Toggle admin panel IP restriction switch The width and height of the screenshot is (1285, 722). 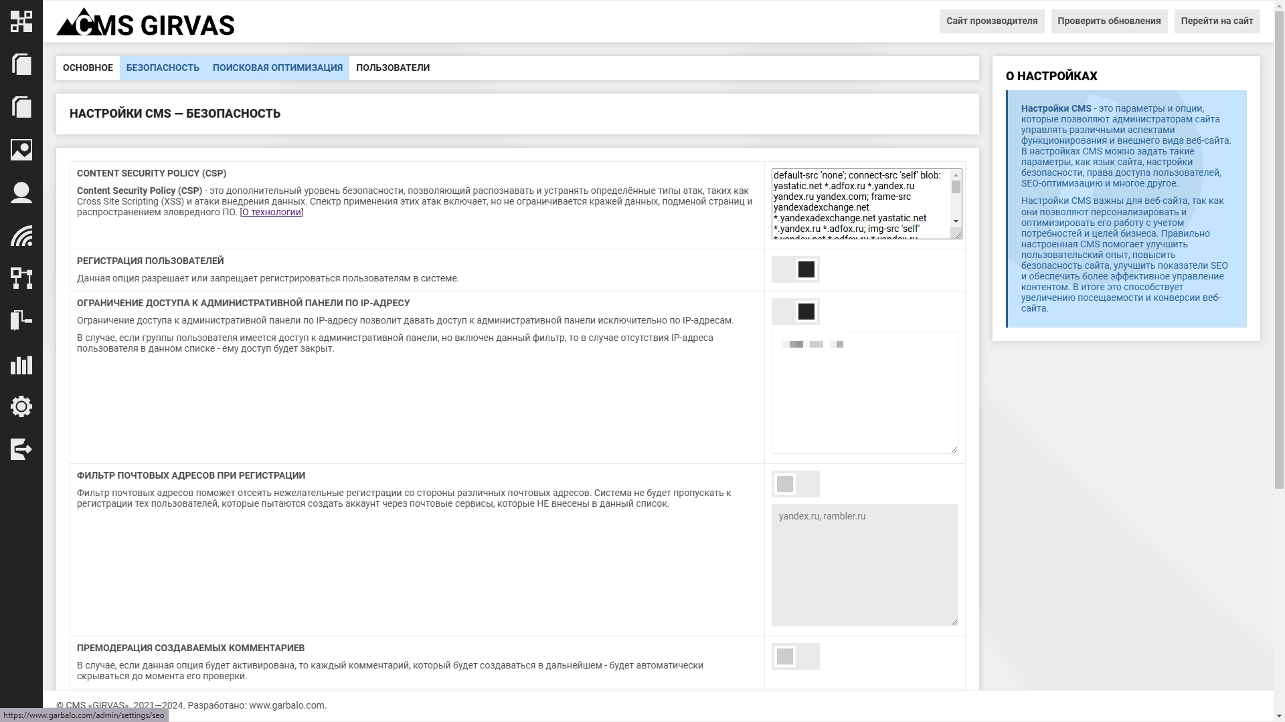pyautogui.click(x=795, y=312)
